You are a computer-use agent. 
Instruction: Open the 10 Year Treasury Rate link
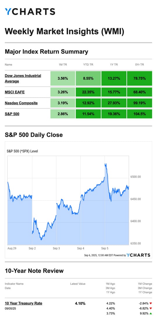(x=24, y=303)
